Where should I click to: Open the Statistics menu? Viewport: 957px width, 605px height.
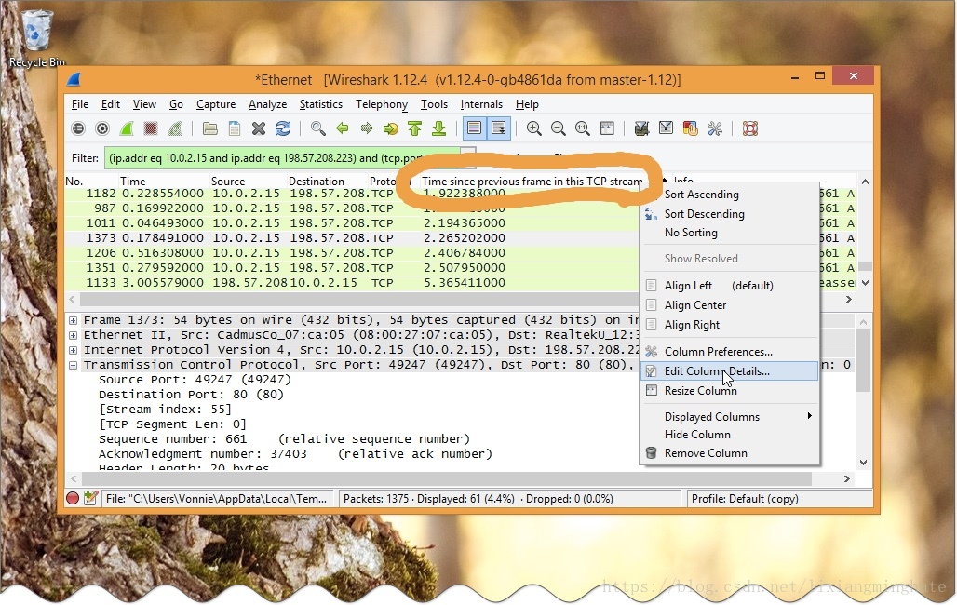pyautogui.click(x=321, y=104)
